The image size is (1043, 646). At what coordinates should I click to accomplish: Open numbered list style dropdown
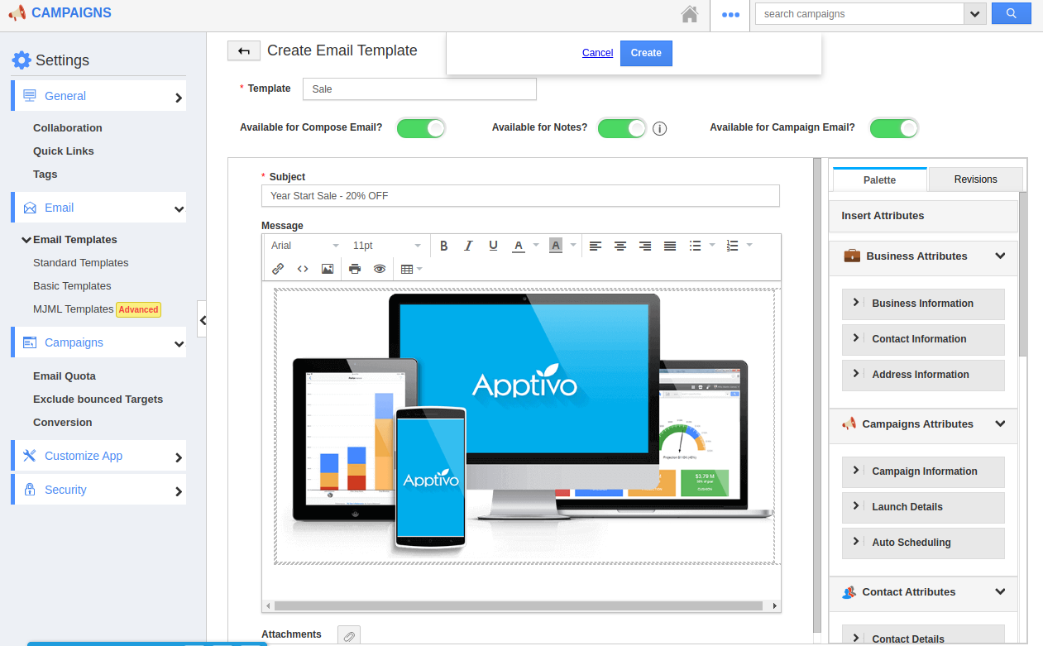click(x=749, y=246)
